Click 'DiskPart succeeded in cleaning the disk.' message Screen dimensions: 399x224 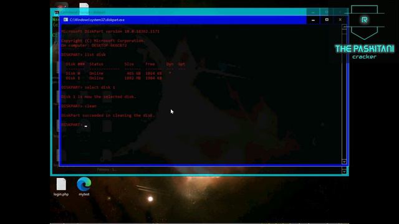click(x=108, y=116)
